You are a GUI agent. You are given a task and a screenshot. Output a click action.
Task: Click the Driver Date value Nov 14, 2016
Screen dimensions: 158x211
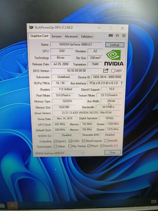[x=65, y=118]
